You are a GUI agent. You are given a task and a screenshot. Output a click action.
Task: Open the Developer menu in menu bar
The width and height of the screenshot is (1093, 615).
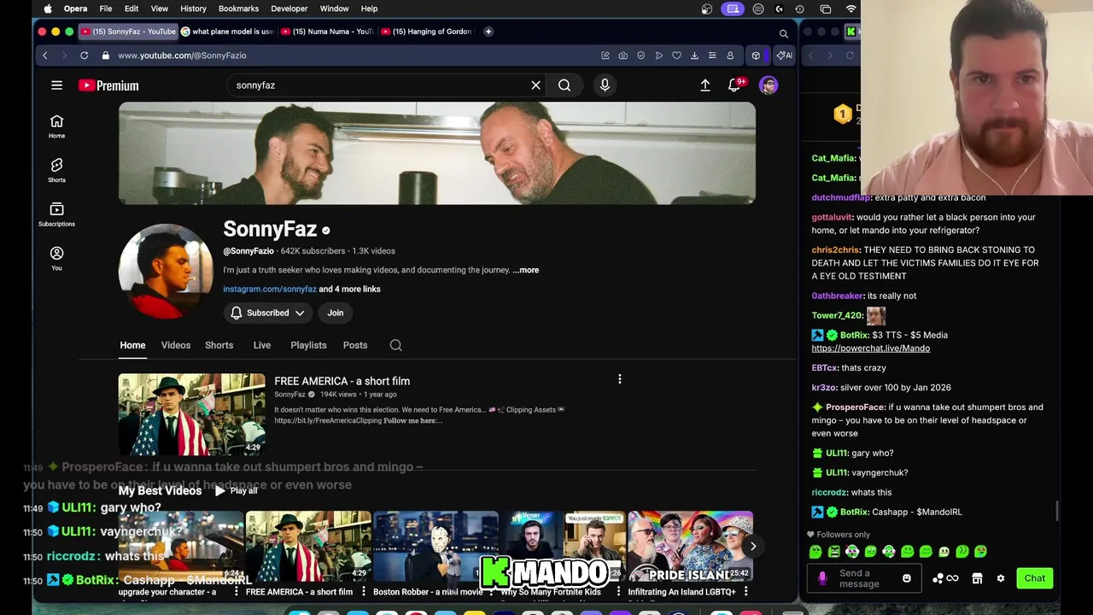point(289,9)
